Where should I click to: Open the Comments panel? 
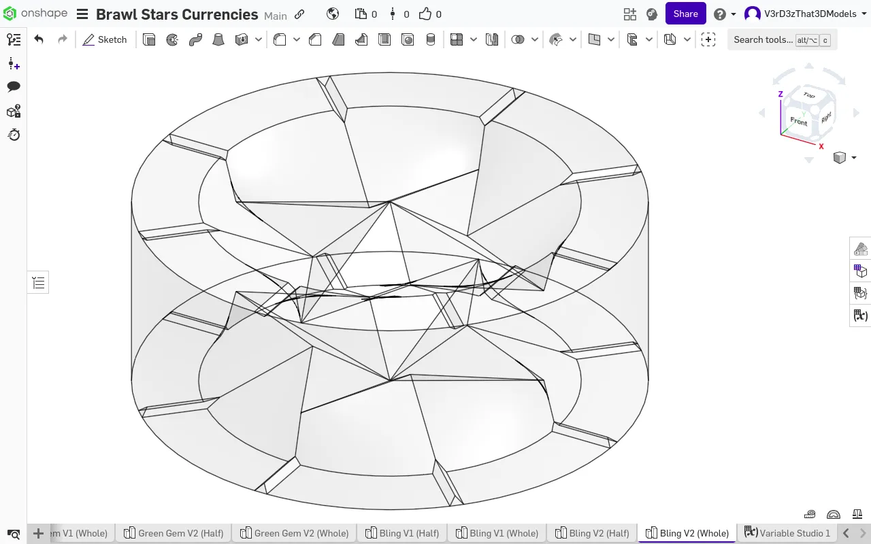point(14,86)
